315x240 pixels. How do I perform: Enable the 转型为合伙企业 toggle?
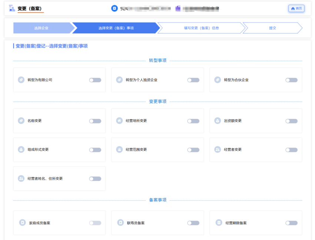291,80
